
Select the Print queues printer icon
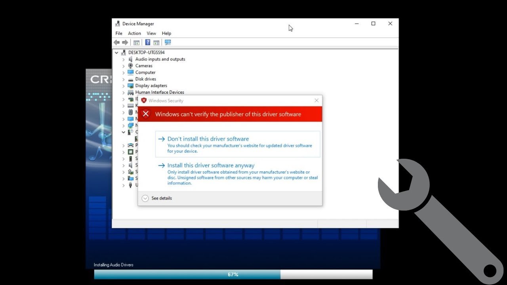(130, 145)
